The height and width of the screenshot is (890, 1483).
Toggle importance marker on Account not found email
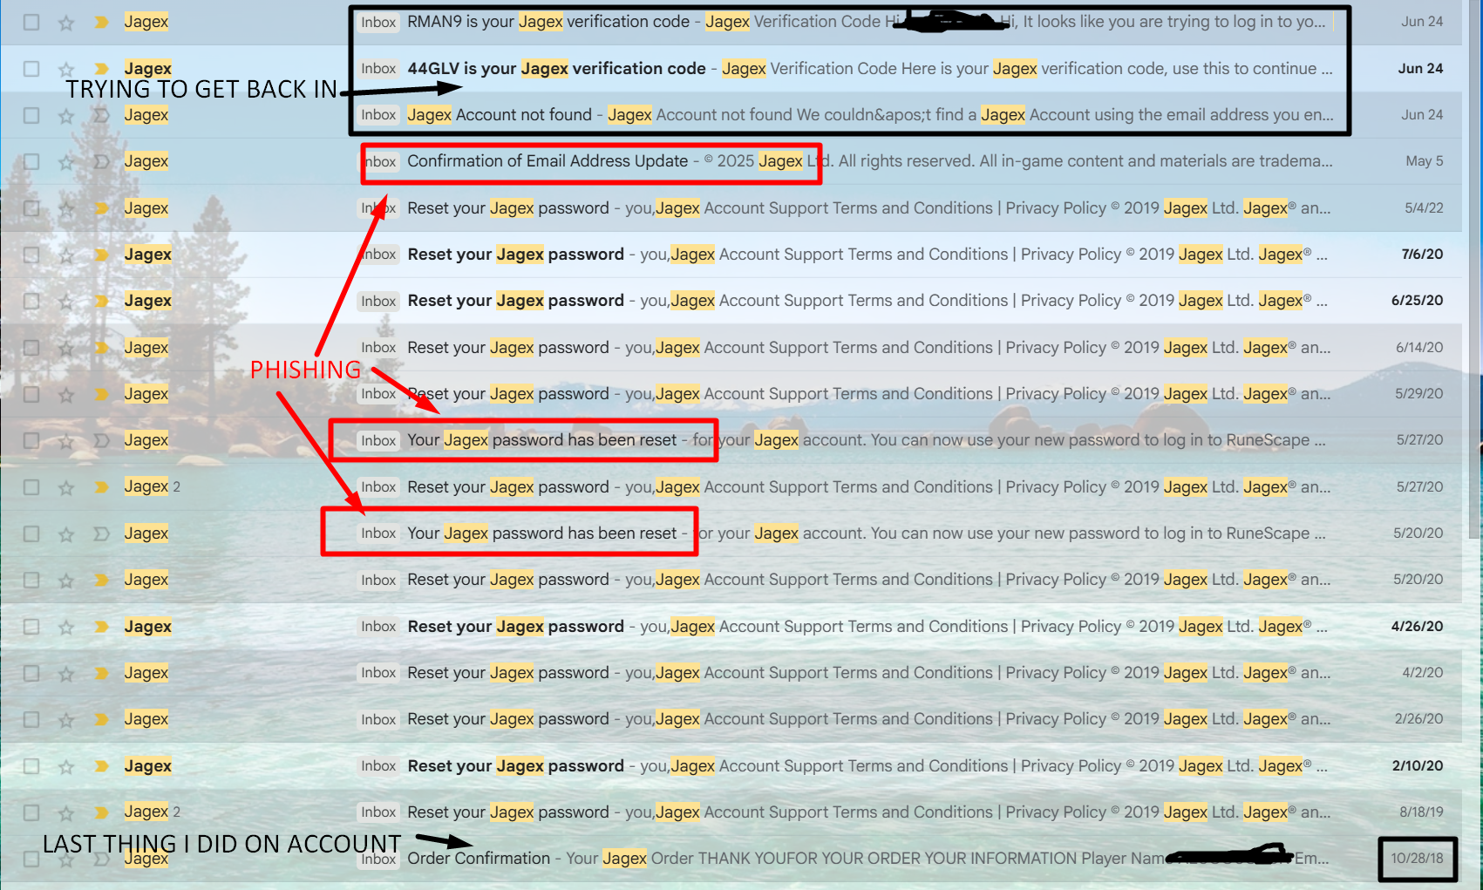101,115
